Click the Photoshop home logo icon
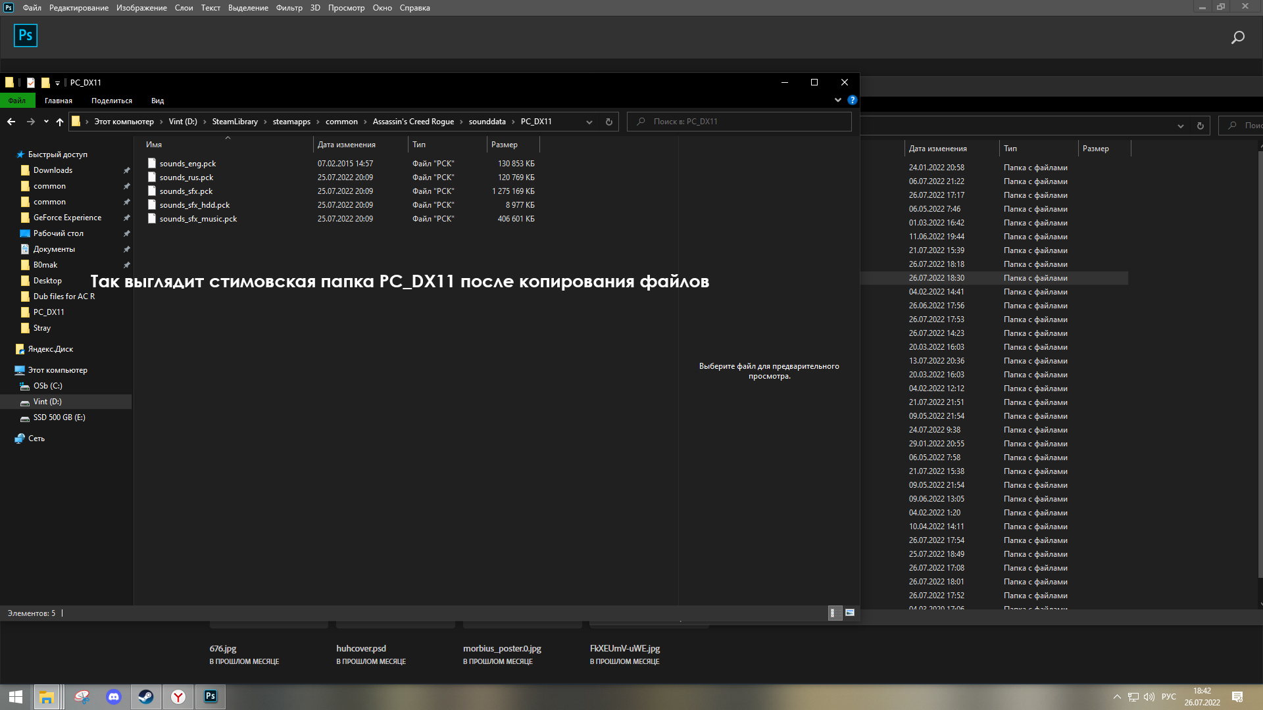 click(26, 35)
